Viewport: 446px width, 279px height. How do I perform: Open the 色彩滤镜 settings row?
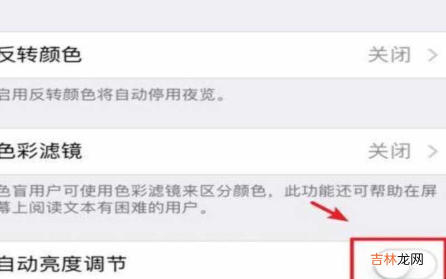tap(223, 151)
